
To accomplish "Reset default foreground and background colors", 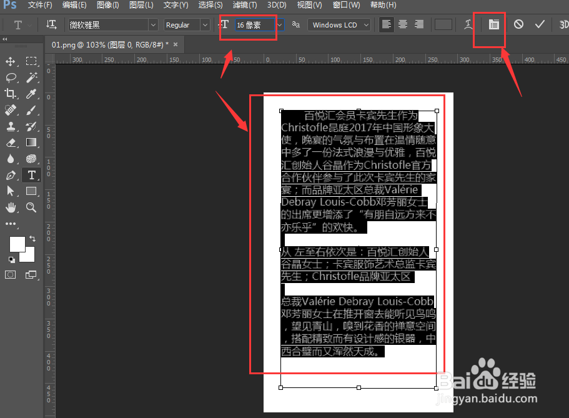I will (x=12, y=259).
